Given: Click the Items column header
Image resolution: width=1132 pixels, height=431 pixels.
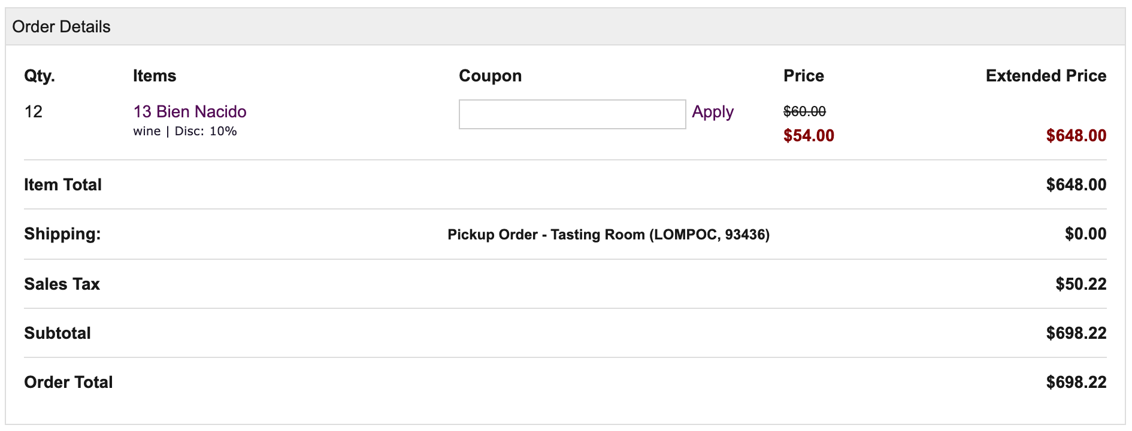Looking at the screenshot, I should pyautogui.click(x=155, y=76).
